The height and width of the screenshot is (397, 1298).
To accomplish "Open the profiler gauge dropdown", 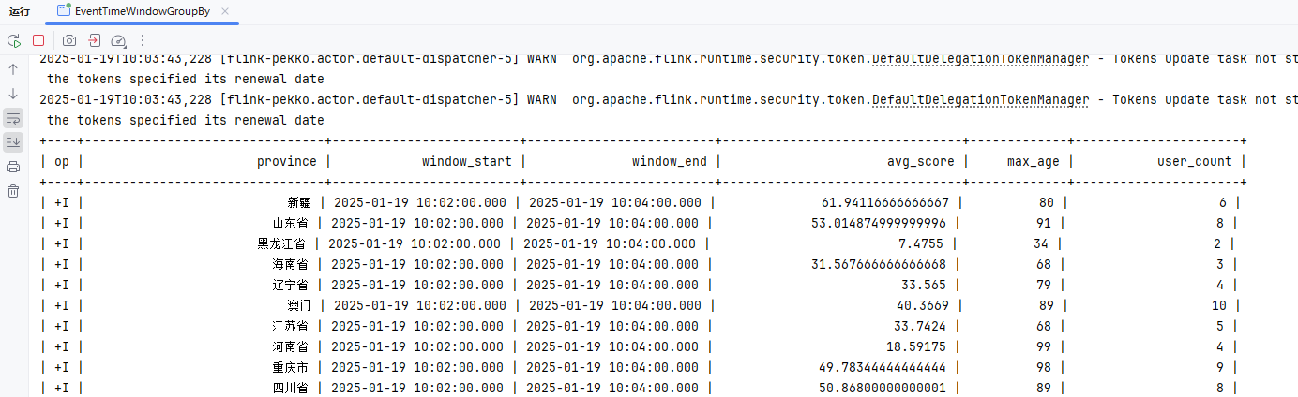I will click(x=118, y=40).
